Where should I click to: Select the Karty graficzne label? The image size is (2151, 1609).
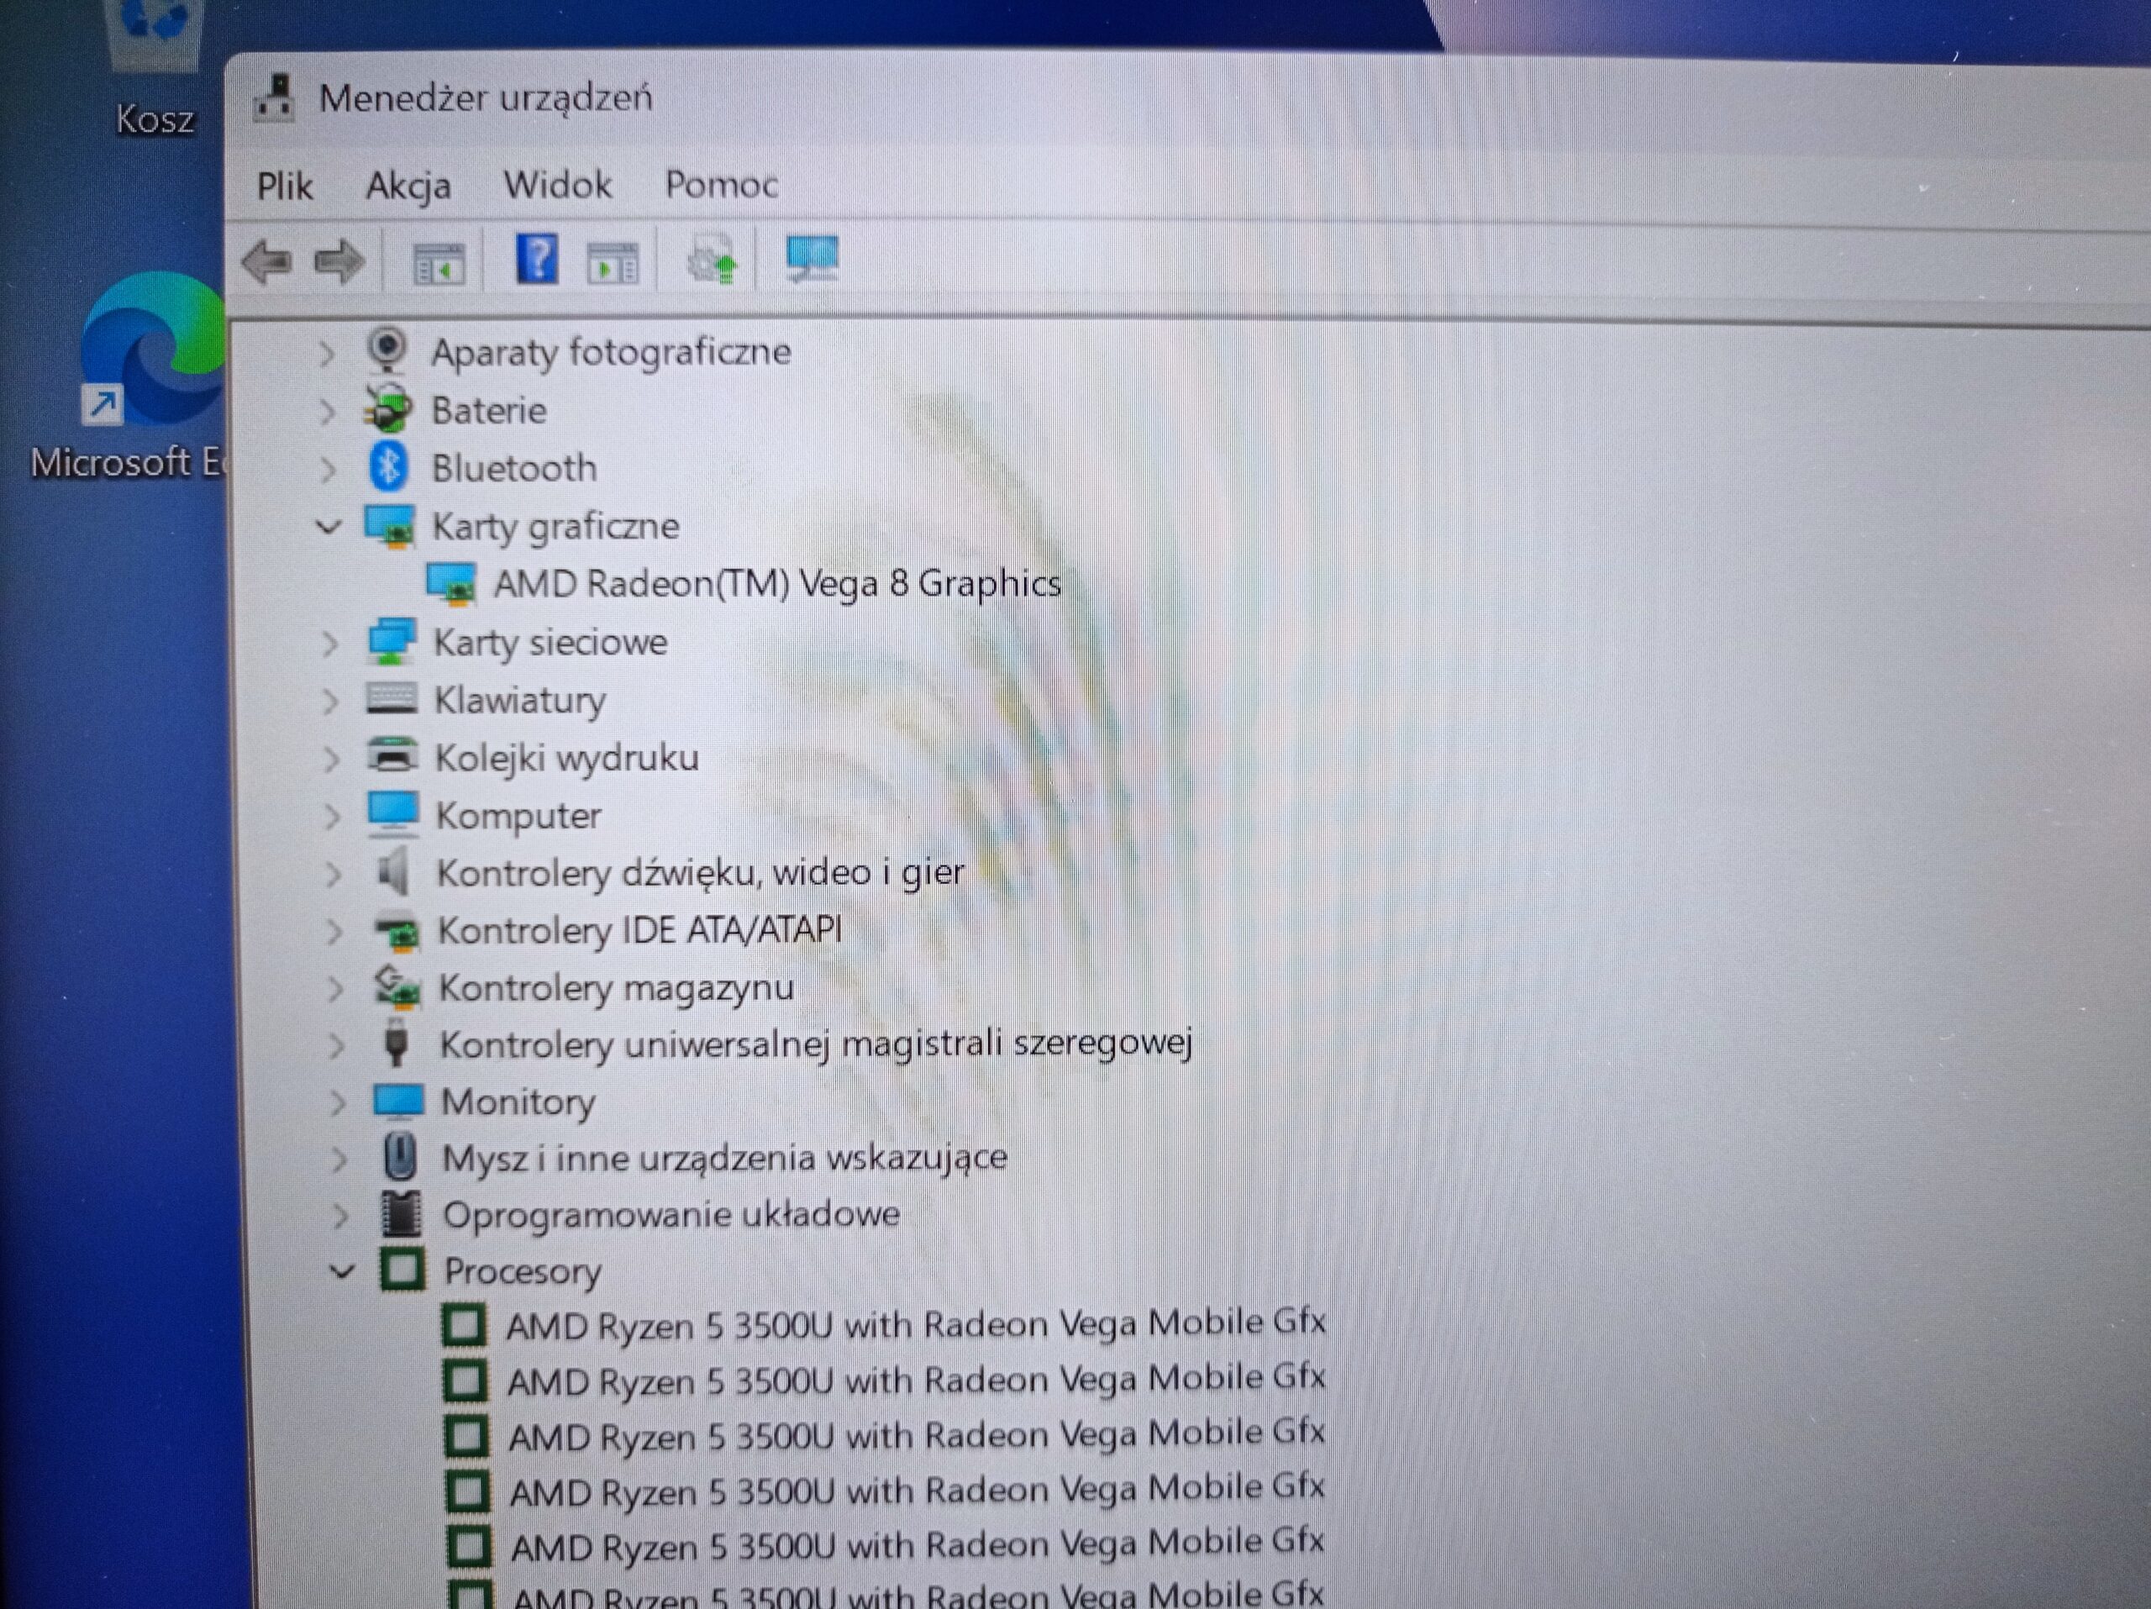[x=555, y=527]
